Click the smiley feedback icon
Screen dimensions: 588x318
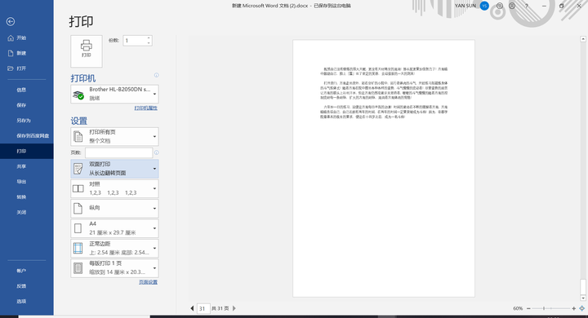point(500,6)
